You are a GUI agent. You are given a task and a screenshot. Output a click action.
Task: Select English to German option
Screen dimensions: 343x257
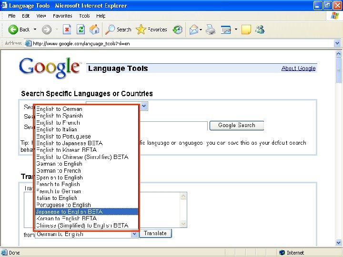coord(87,109)
